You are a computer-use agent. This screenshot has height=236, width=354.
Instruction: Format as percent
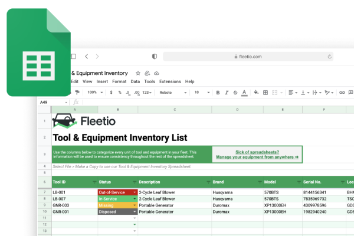(x=120, y=93)
